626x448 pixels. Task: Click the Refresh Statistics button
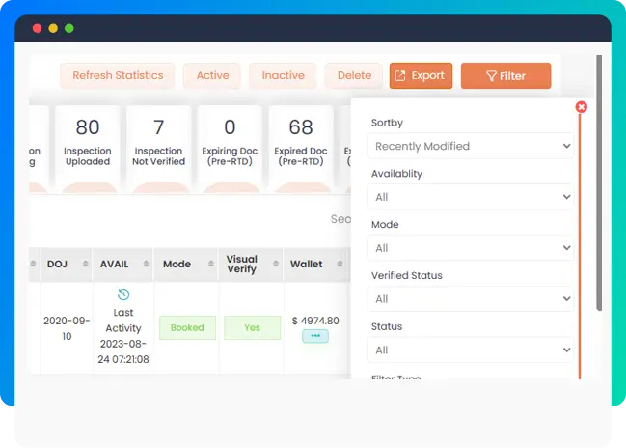[x=117, y=76]
